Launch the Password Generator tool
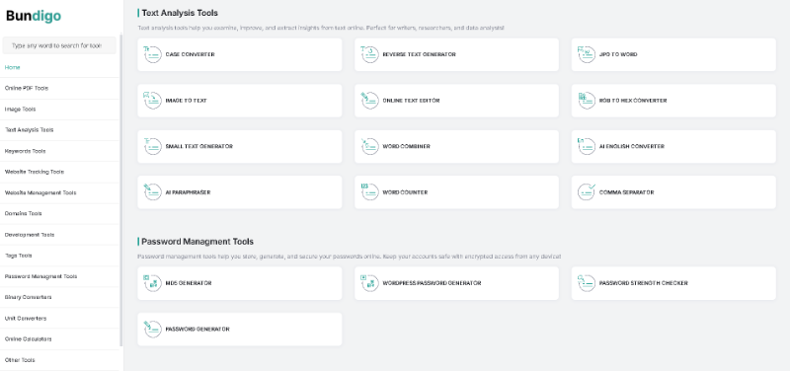The width and height of the screenshot is (790, 371). click(240, 330)
